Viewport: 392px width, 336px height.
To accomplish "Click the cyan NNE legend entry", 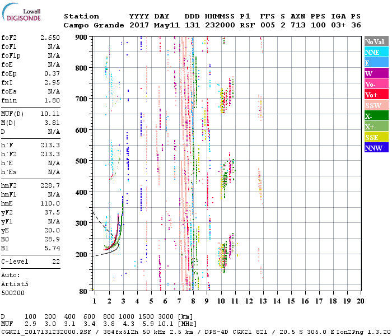I will click(375, 52).
